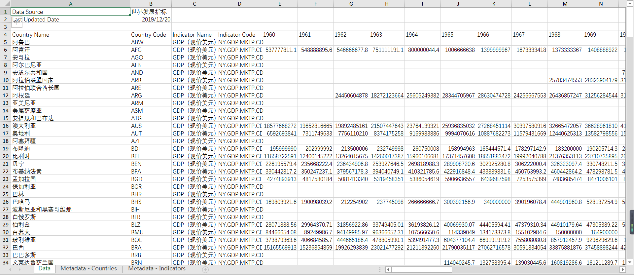
Task: Select the 'Indicator Name' header cell
Action: click(x=194, y=35)
